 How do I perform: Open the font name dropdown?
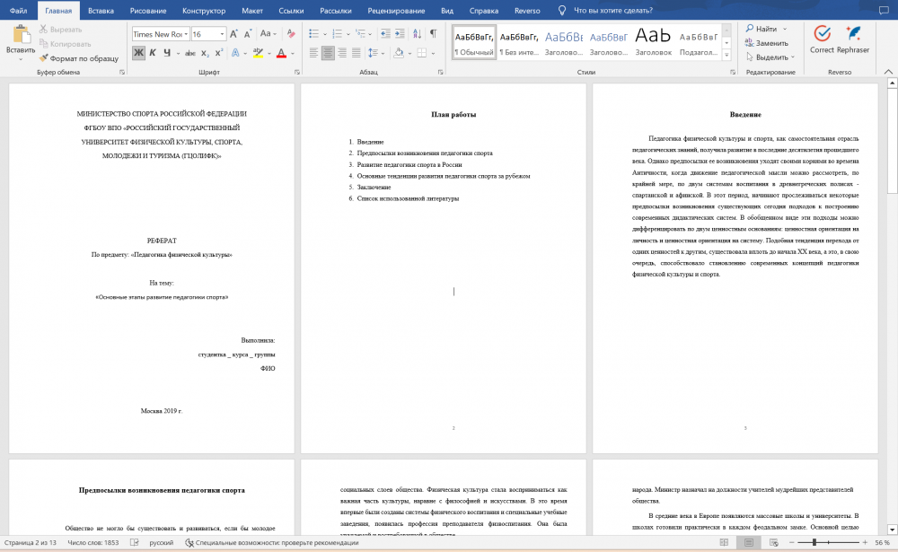(186, 34)
